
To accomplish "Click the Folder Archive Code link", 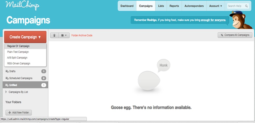I will (82, 35).
